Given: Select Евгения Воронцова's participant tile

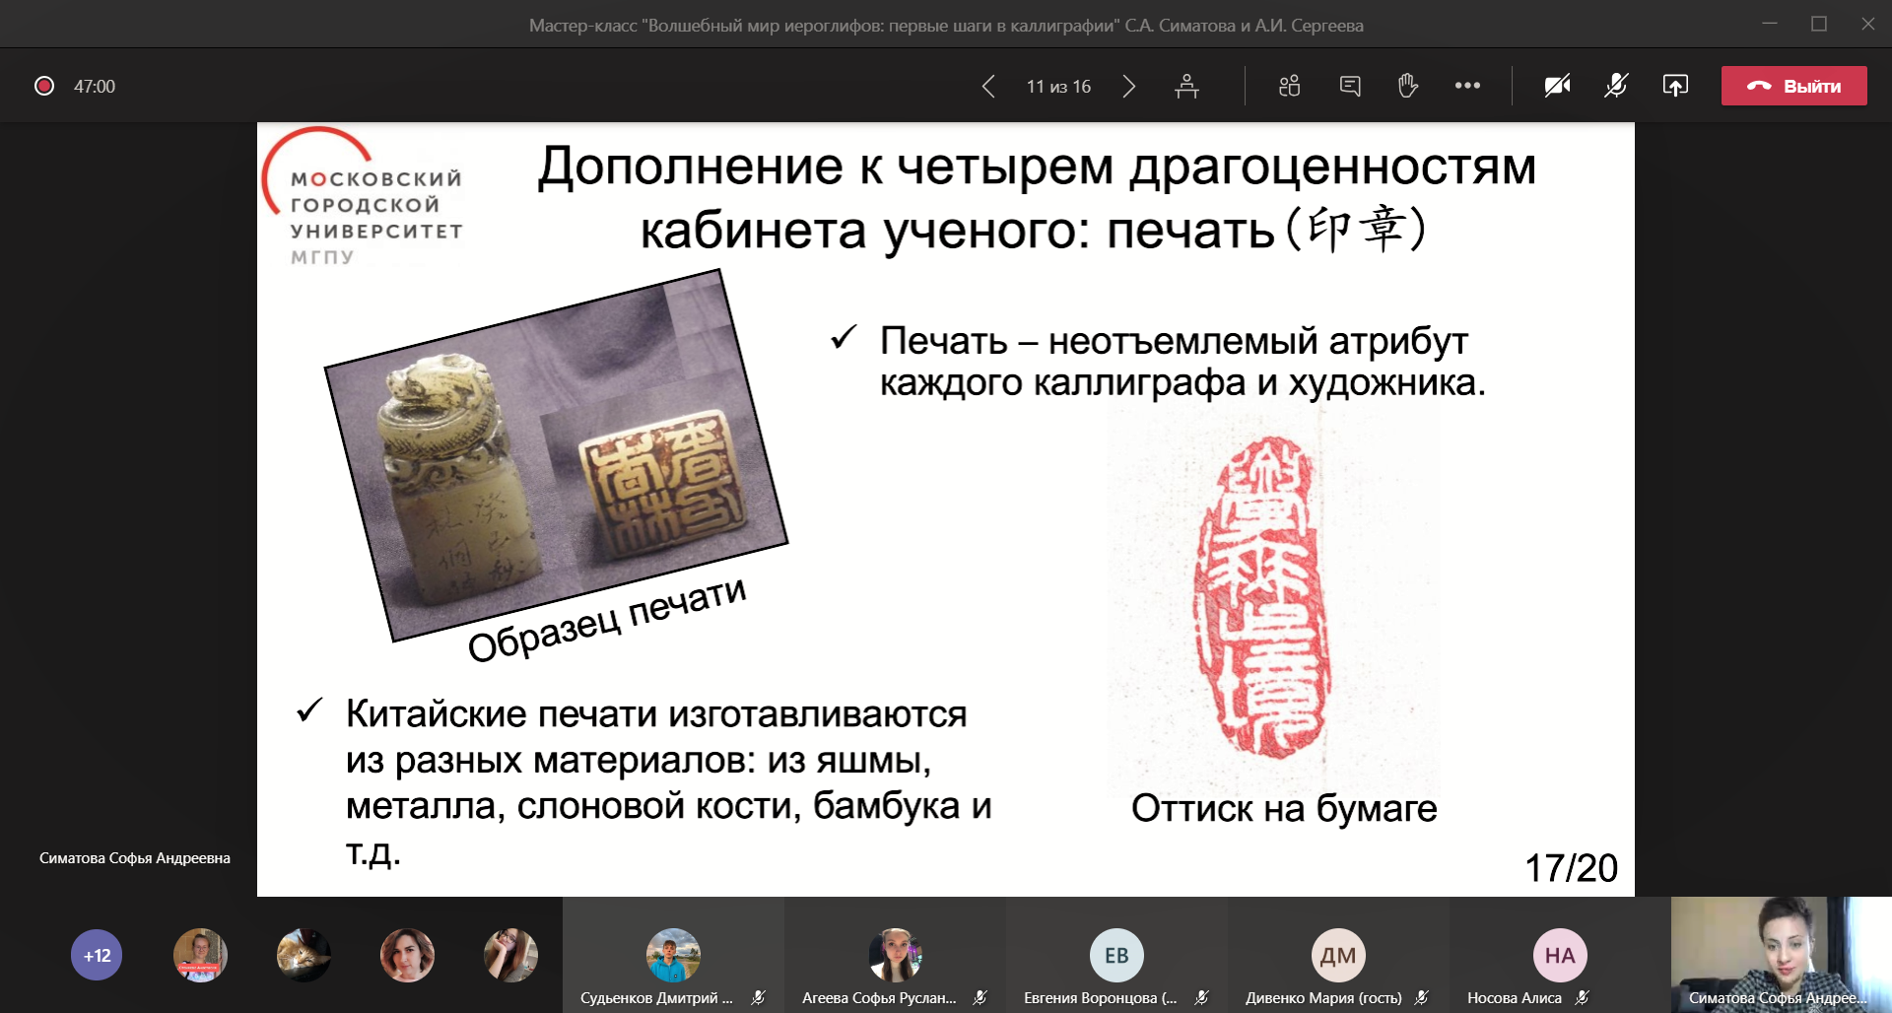Looking at the screenshot, I should [1115, 953].
